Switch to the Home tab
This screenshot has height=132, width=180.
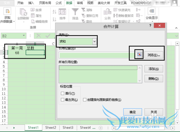[x=20, y=3]
